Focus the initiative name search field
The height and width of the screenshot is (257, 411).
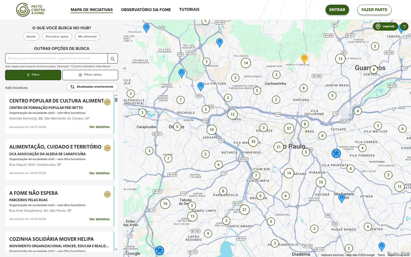[57, 58]
